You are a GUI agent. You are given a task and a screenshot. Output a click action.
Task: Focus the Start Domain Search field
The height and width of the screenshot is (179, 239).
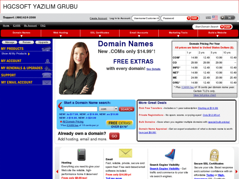coord(206,27)
